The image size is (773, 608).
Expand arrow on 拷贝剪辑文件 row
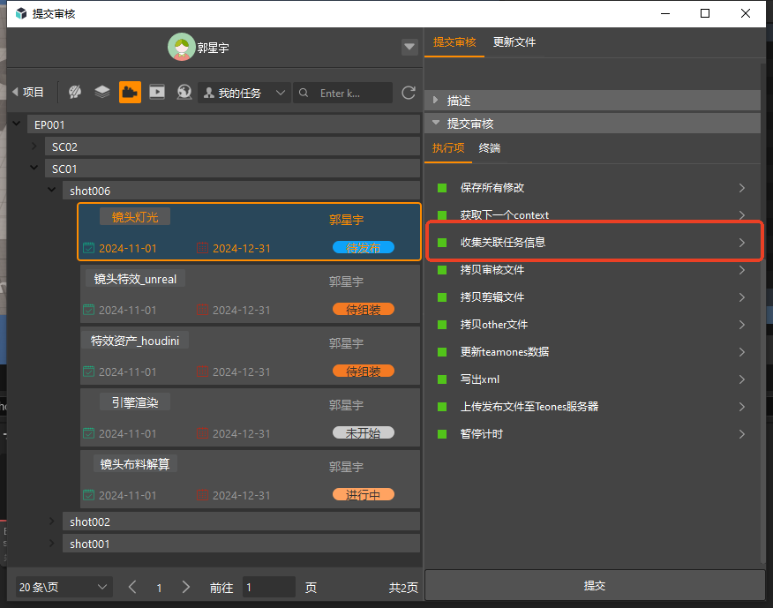click(x=742, y=297)
